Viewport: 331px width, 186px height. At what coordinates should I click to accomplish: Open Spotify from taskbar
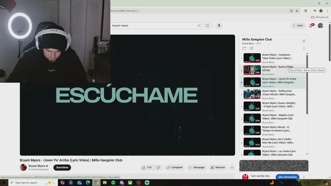[113, 183]
